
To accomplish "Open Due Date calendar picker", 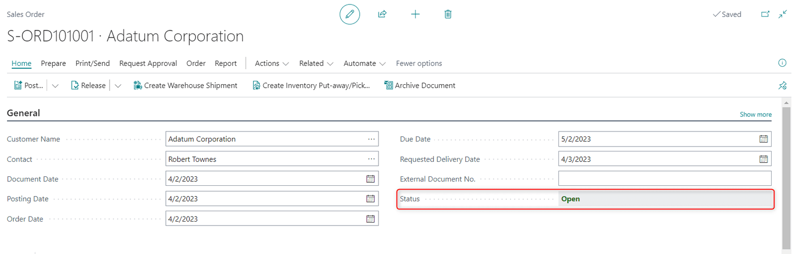I will point(763,139).
